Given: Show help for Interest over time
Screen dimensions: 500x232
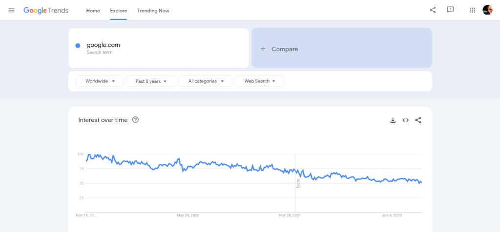Looking at the screenshot, I should point(136,120).
